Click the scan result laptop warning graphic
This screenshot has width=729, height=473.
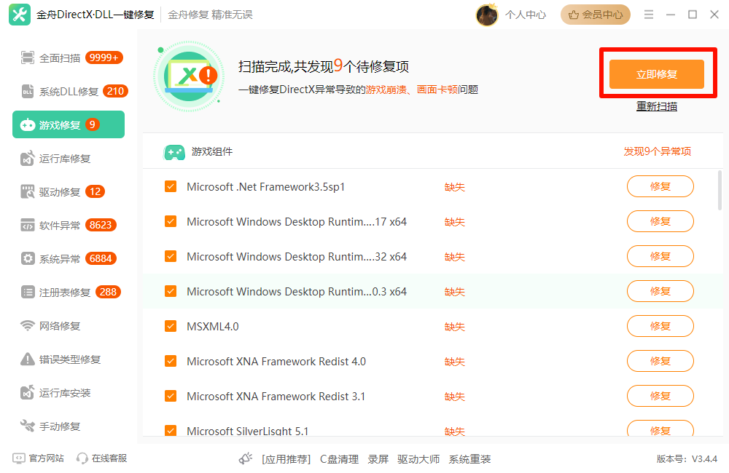click(189, 76)
